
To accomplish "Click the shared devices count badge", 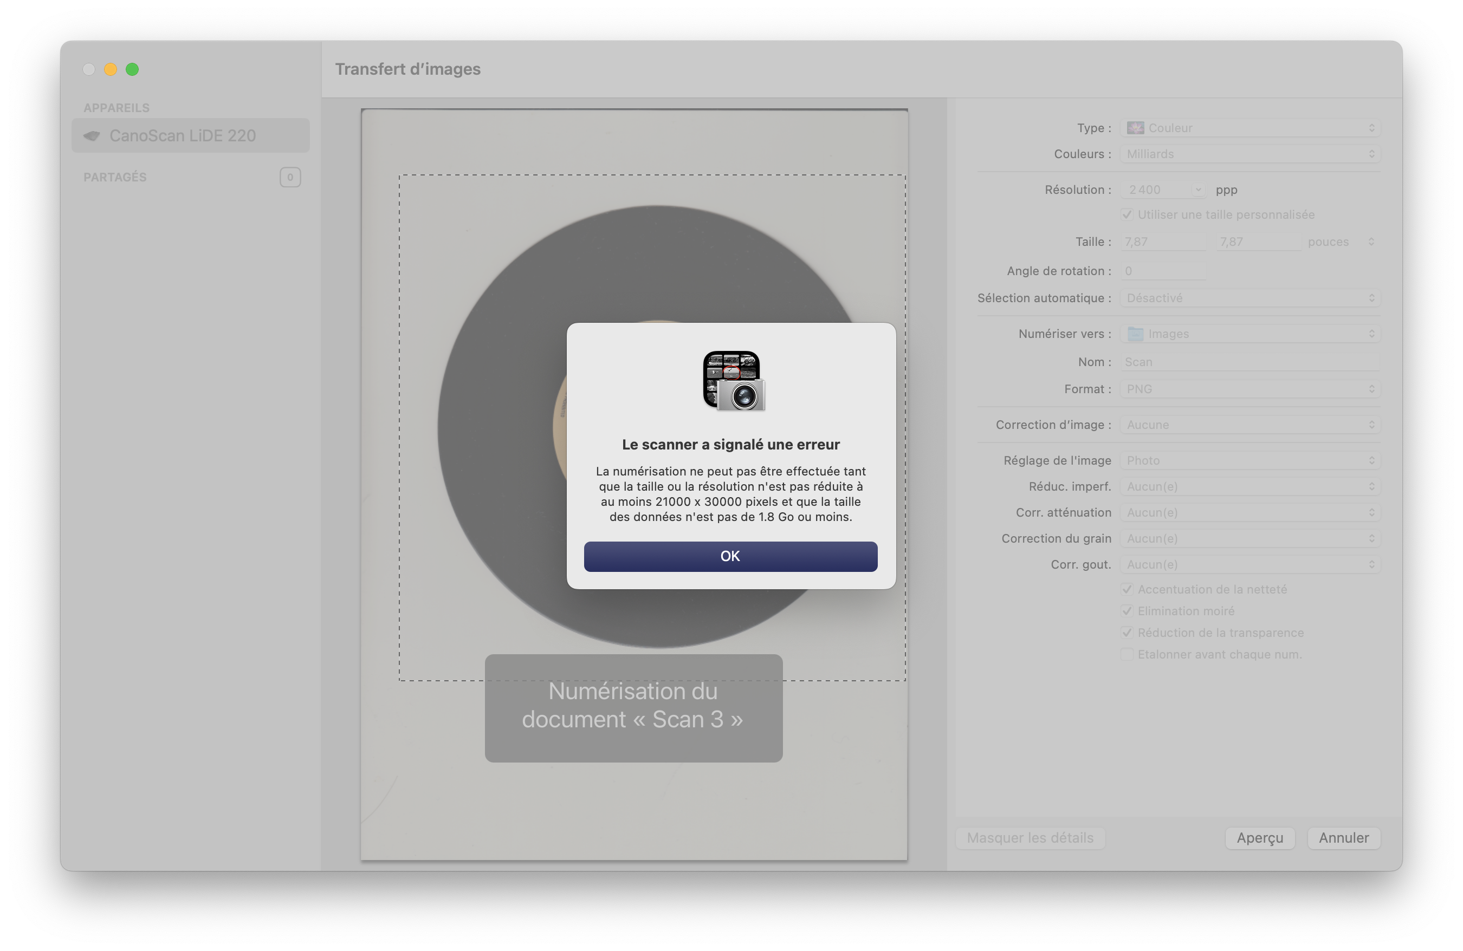I will (x=289, y=177).
